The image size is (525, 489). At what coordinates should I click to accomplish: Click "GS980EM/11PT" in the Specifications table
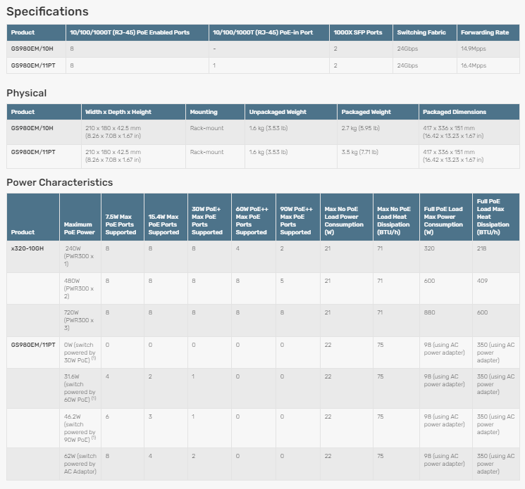33,65
